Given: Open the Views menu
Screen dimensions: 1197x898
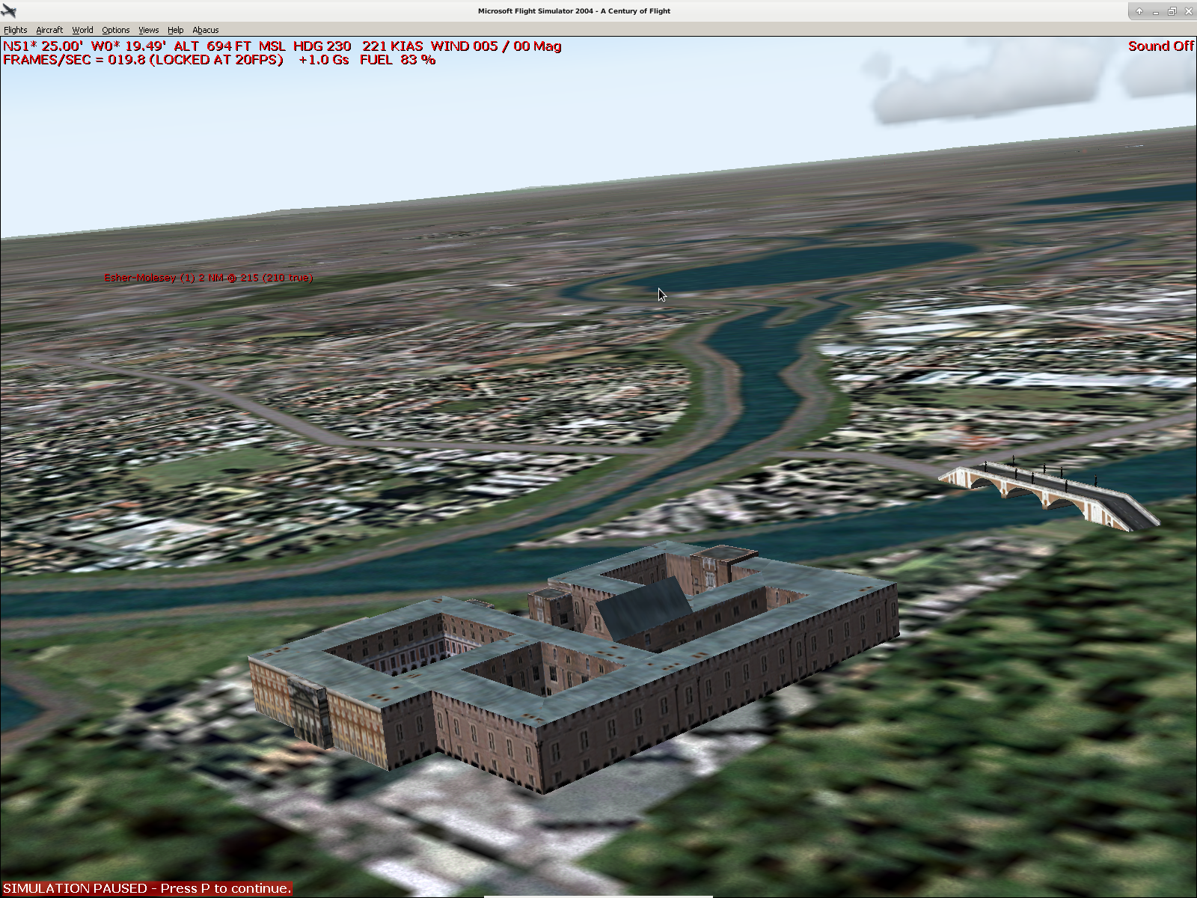Looking at the screenshot, I should coord(148,30).
